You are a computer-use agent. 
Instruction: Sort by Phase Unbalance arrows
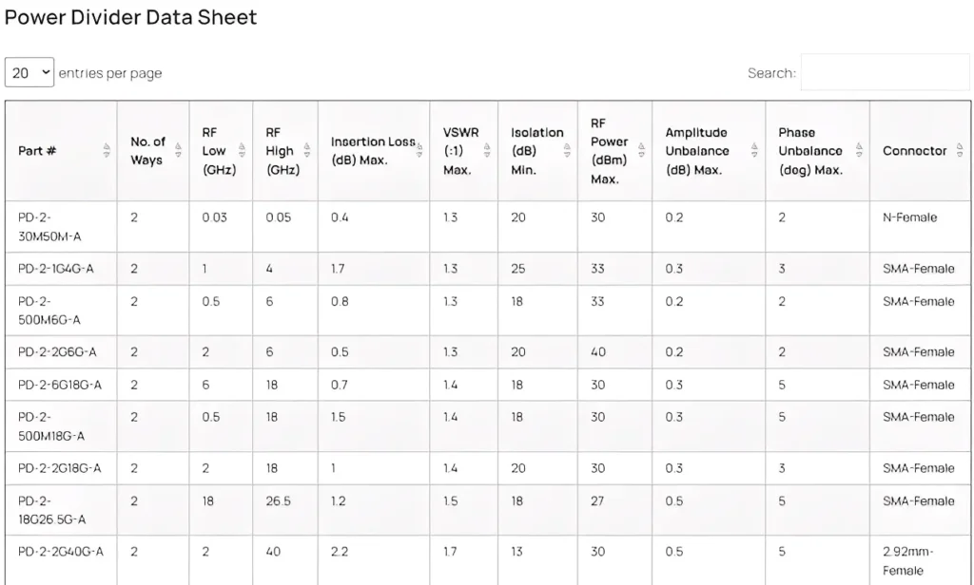[858, 151]
